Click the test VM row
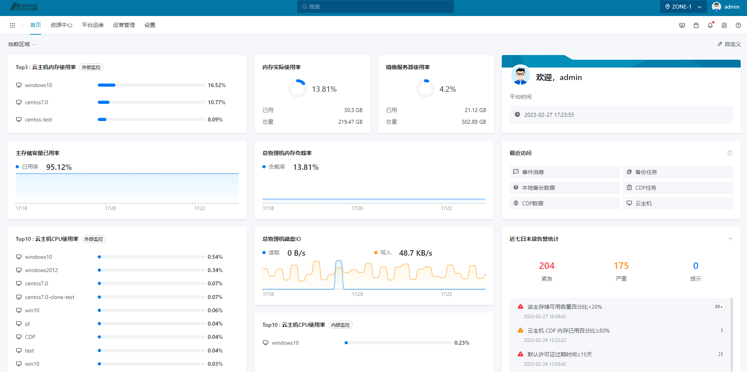 119,351
